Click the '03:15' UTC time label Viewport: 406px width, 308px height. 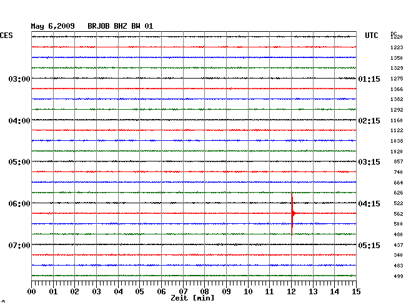click(369, 162)
